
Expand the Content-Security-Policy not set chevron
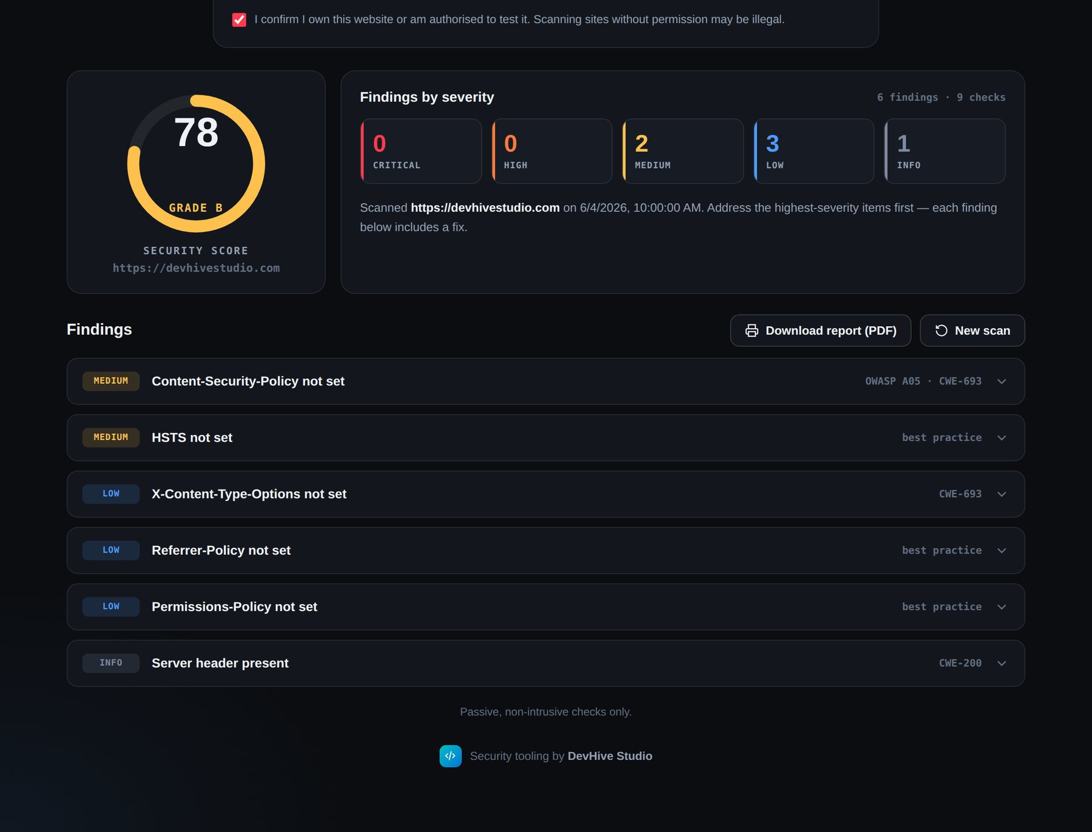1002,381
